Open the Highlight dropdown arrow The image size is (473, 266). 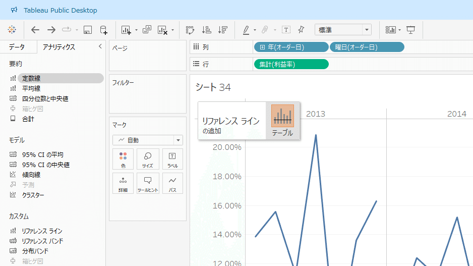click(255, 30)
